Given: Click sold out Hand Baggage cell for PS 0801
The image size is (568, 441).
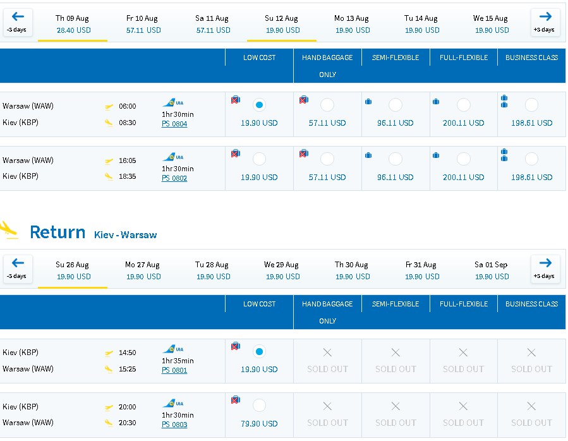Looking at the screenshot, I should 327,361.
